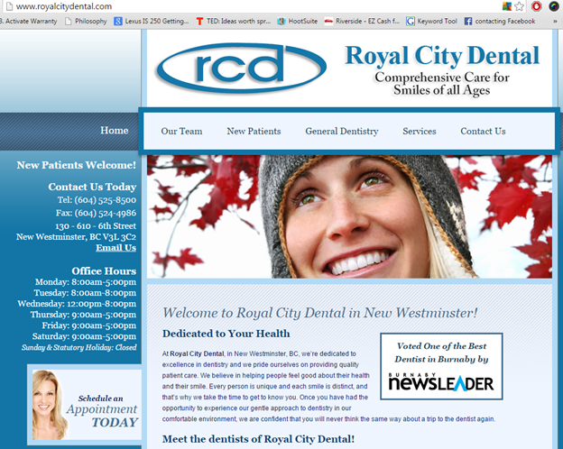Image resolution: width=563 pixels, height=449 pixels.
Task: Open the Lexus IS 250 bookmark
Action: coord(152,21)
